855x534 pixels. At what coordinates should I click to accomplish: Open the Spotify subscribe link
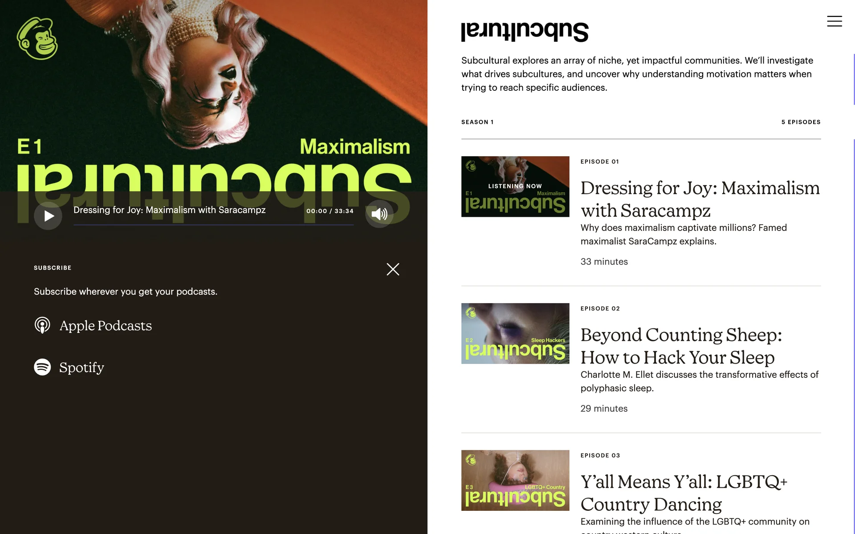[81, 368]
